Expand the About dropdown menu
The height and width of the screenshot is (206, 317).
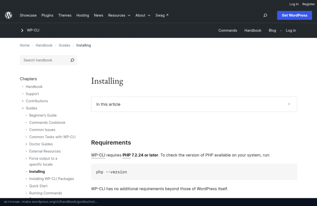[143, 15]
